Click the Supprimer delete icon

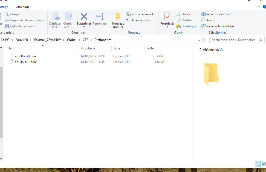tap(84, 17)
